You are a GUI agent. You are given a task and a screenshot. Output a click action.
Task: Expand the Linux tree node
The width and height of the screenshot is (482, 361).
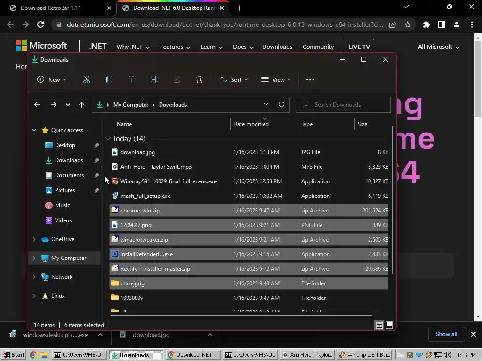[34, 296]
